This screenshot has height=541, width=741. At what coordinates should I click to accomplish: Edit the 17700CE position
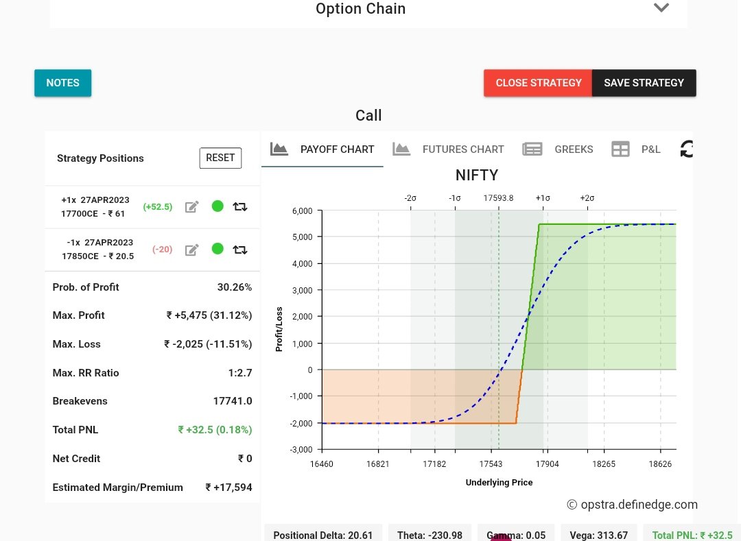(x=191, y=207)
